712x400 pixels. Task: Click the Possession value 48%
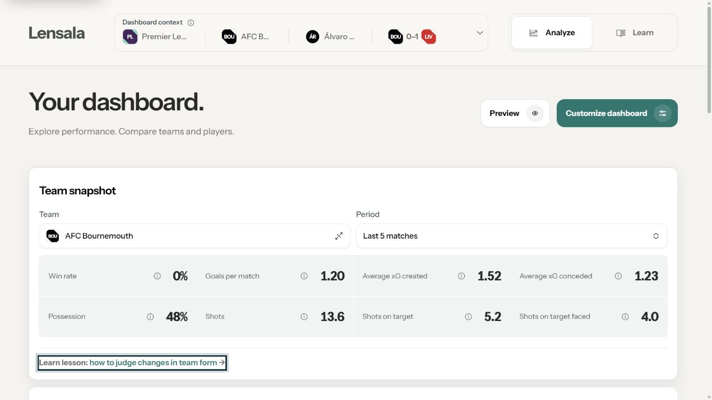coord(177,317)
